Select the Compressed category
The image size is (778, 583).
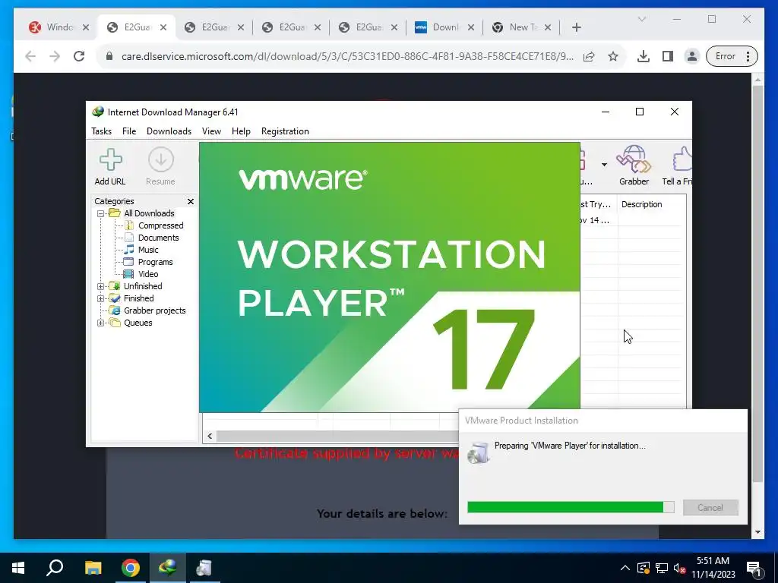tap(161, 225)
